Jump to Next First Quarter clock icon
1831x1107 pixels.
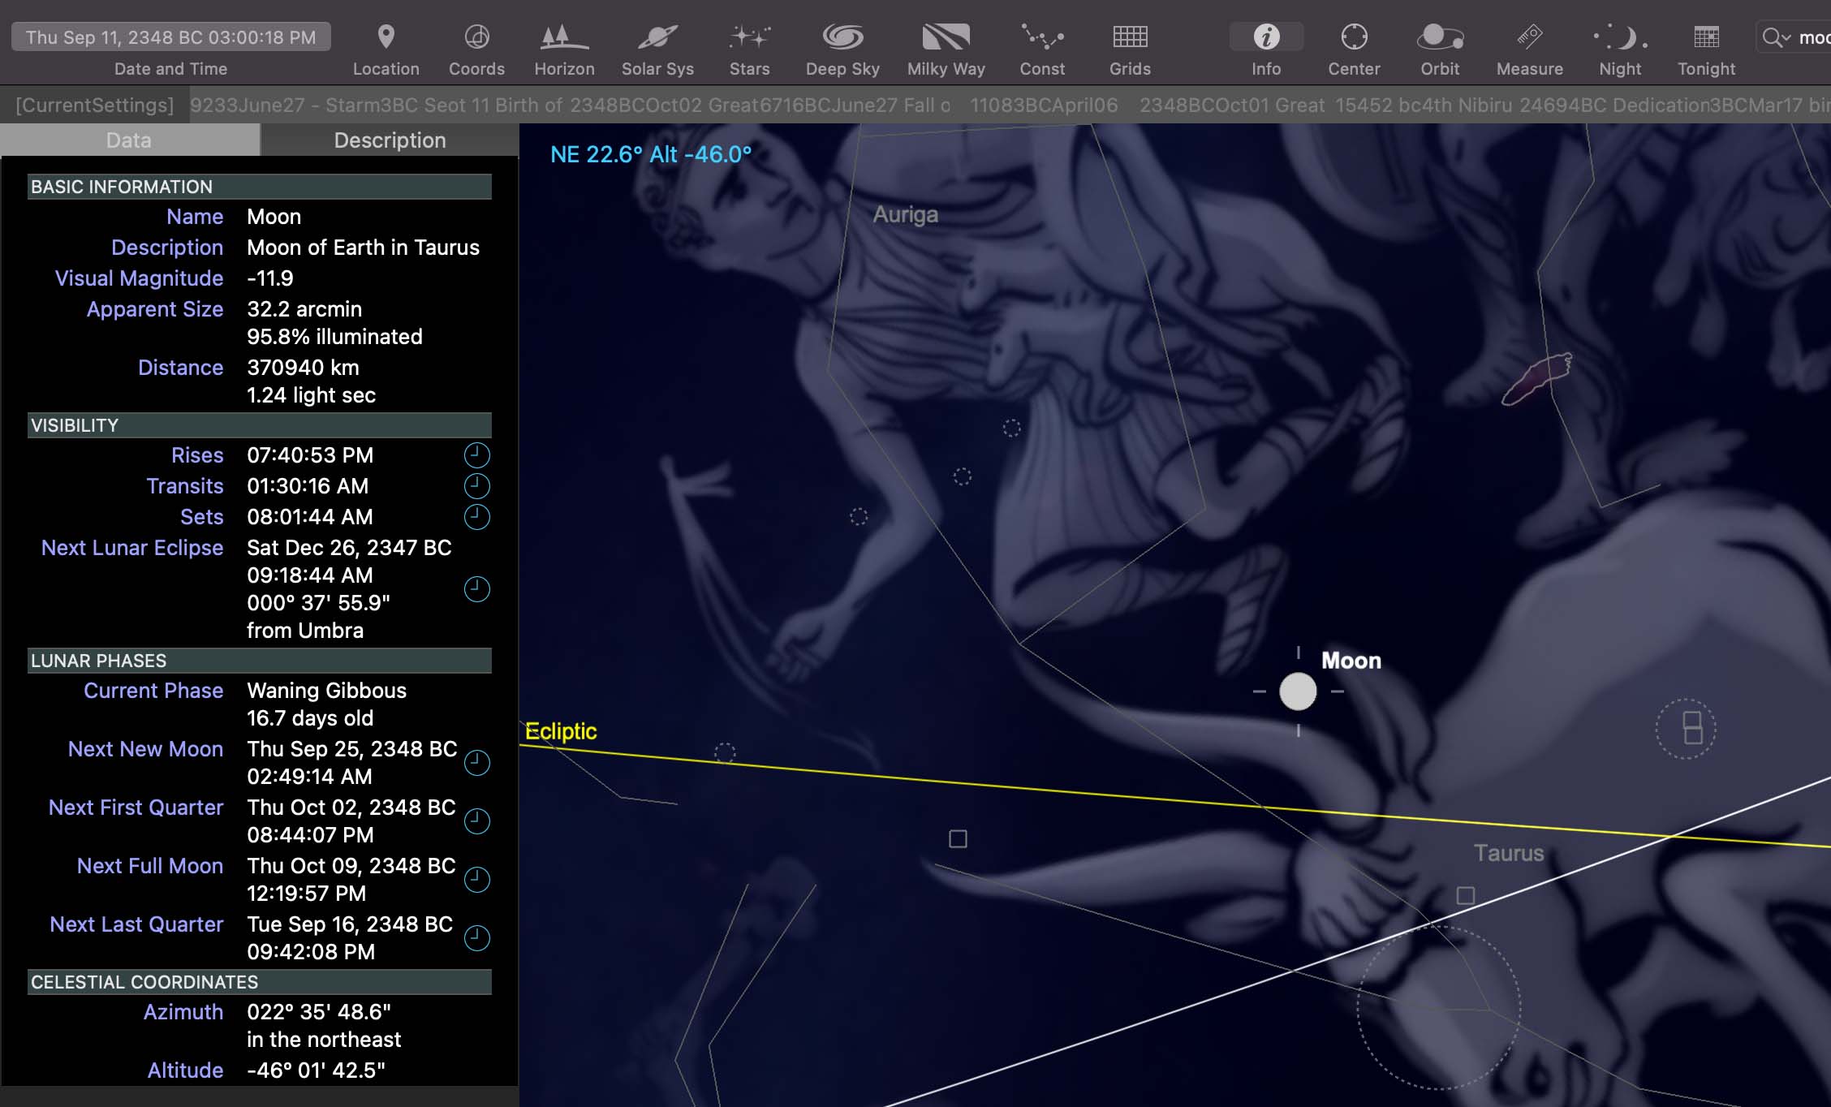(476, 821)
